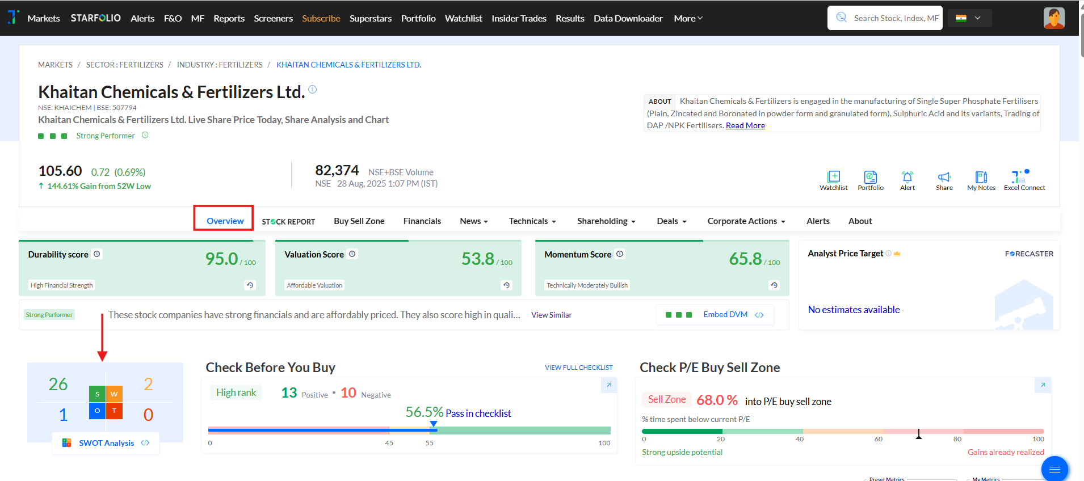This screenshot has height=481, width=1084.
Task: Open the Financials tab
Action: 422,221
